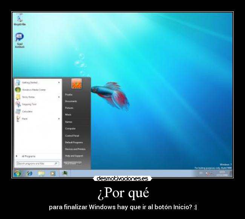Screen dimensions: 245x219
Task: Launch Paint from the Start menu
Action: (x=38, y=119)
